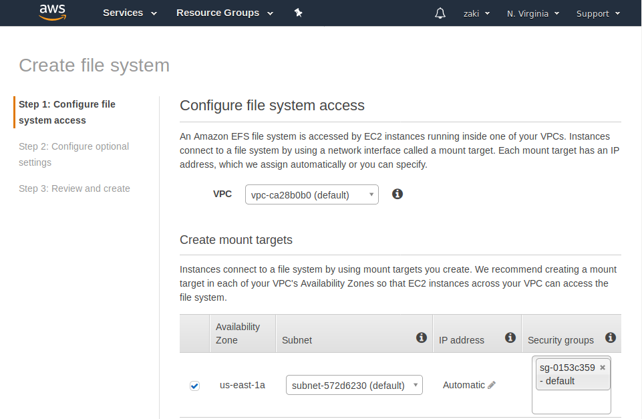This screenshot has width=642, height=419.
Task: Open the Resource Groups menu
Action: (x=224, y=13)
